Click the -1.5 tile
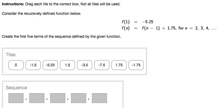The width and height of the screenshot is (219, 108). click(x=33, y=65)
